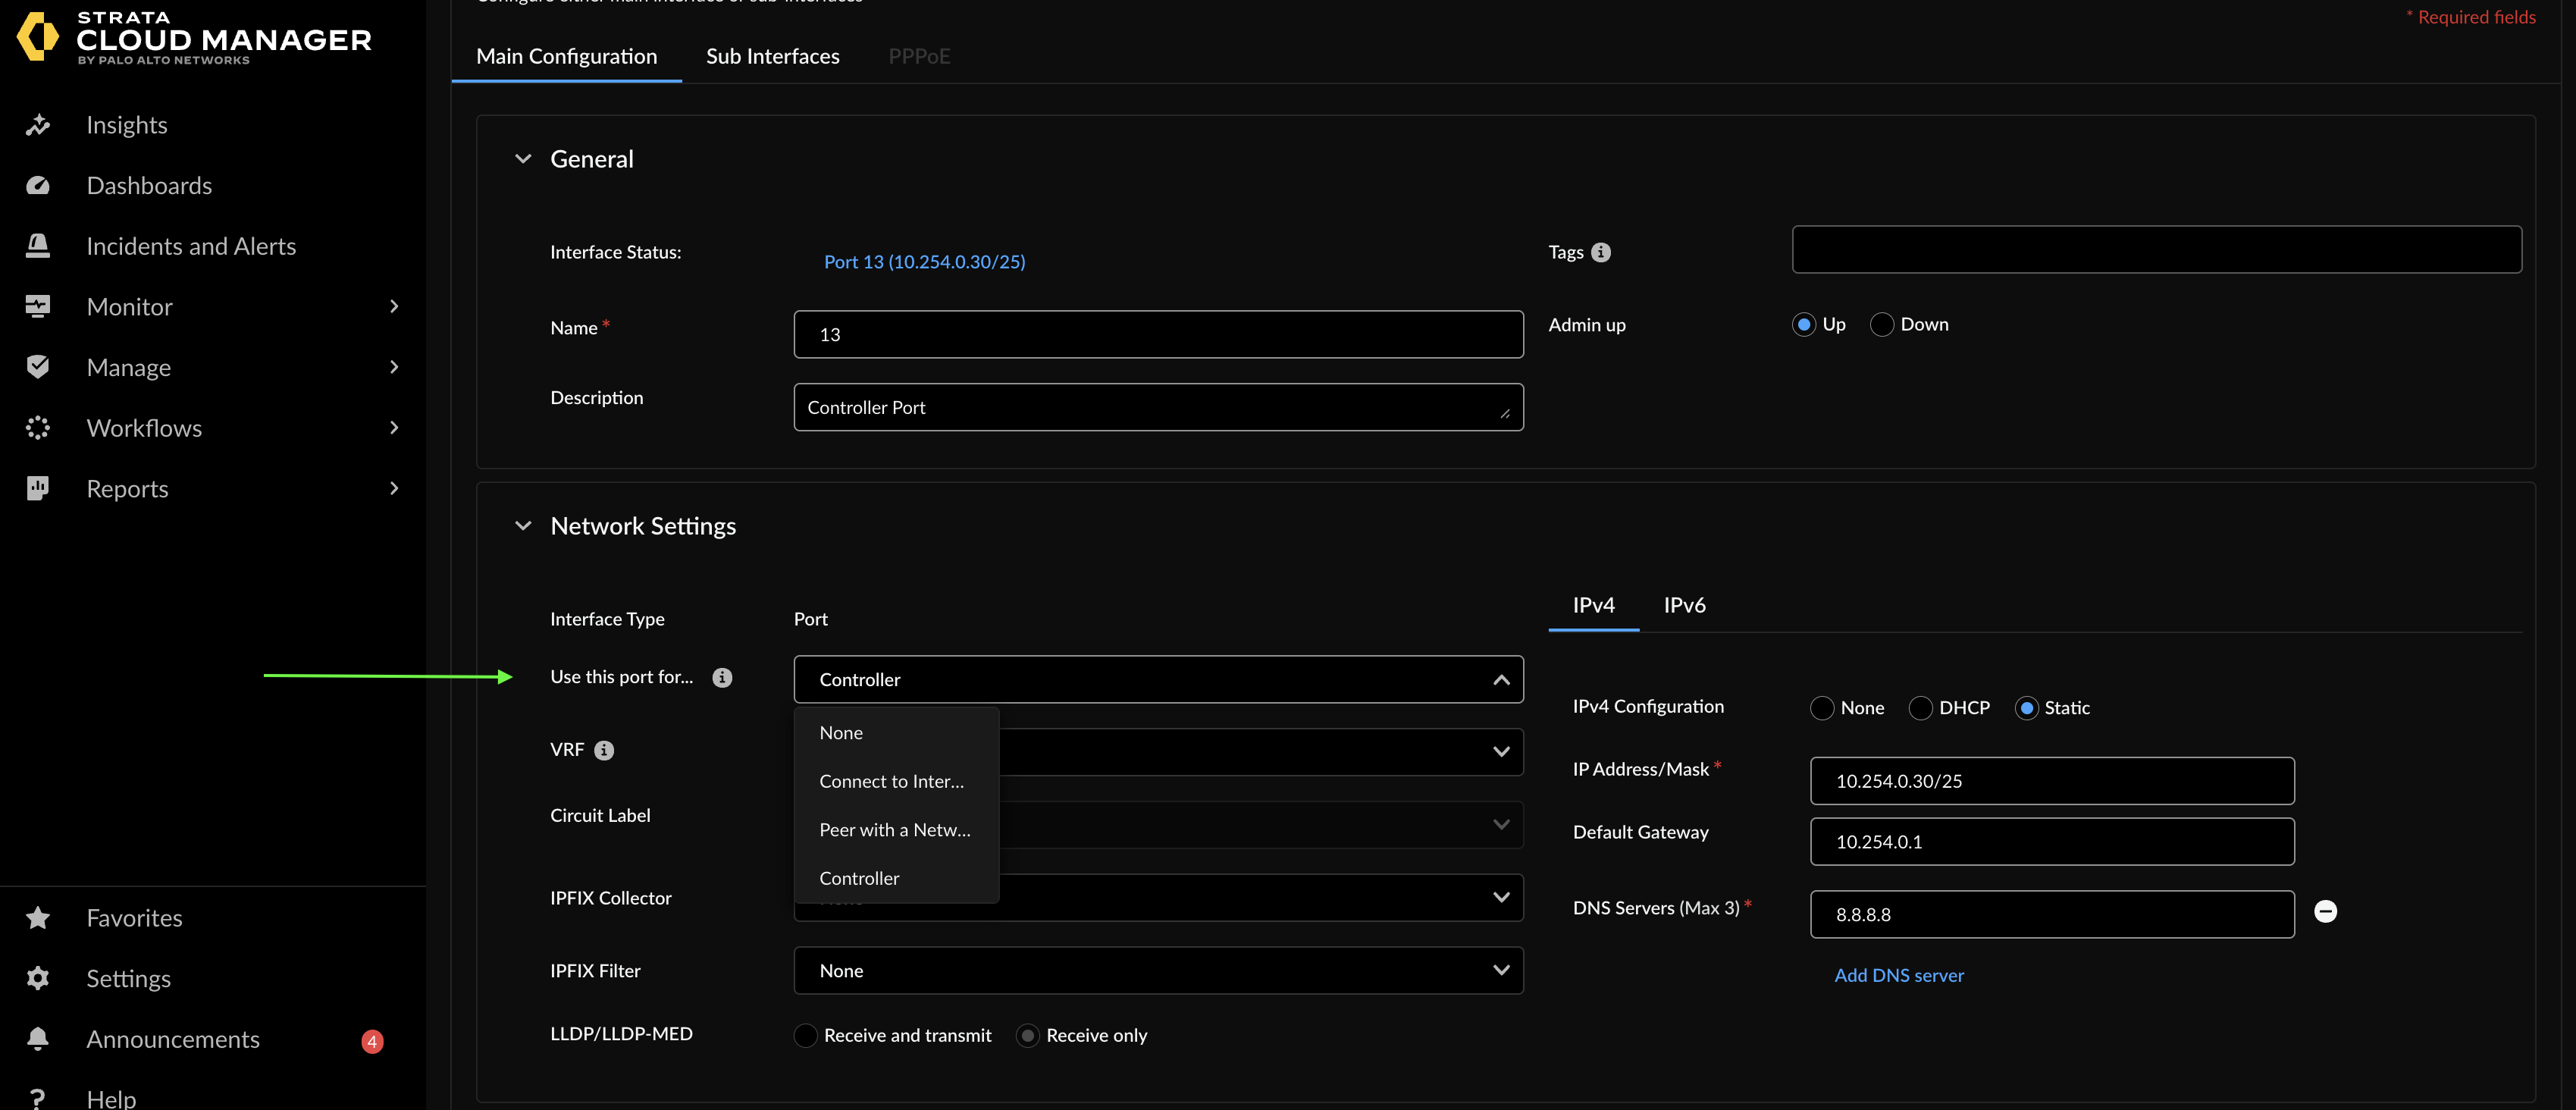Click the info icon next to VRF
Viewport: 2576px width, 1110px height.
[604, 750]
